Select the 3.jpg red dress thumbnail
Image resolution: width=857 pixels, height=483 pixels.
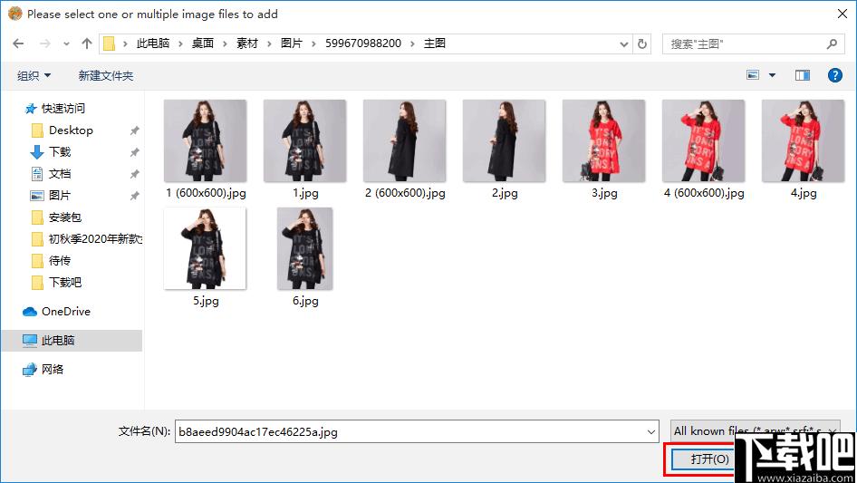[x=603, y=140]
